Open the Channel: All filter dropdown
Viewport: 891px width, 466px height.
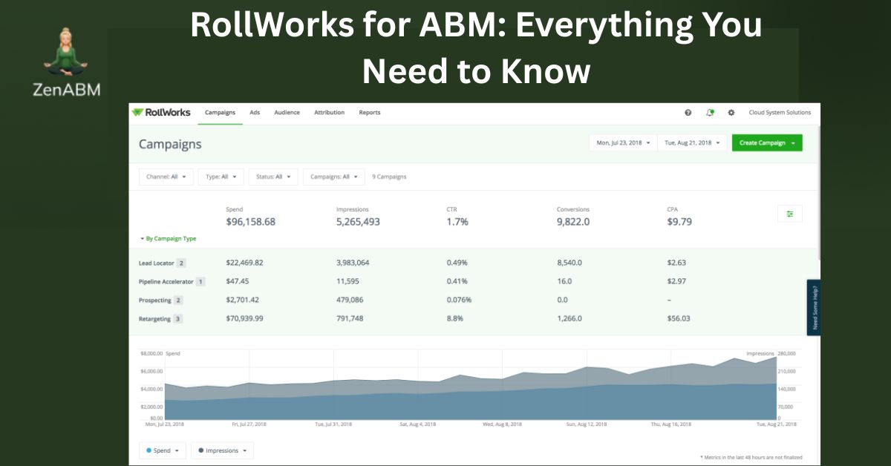[x=166, y=177]
